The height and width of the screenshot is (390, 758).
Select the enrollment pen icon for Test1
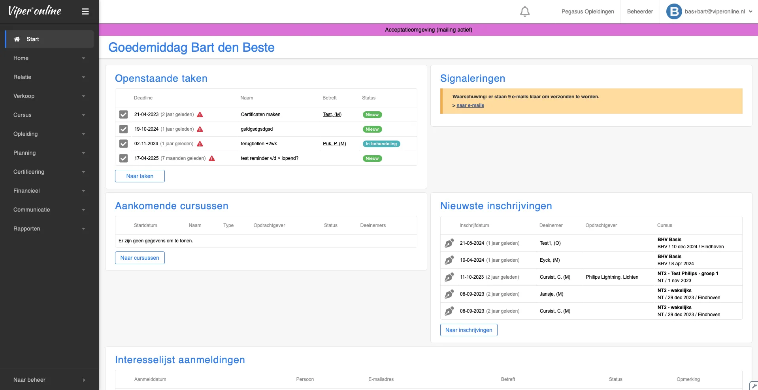pyautogui.click(x=449, y=243)
